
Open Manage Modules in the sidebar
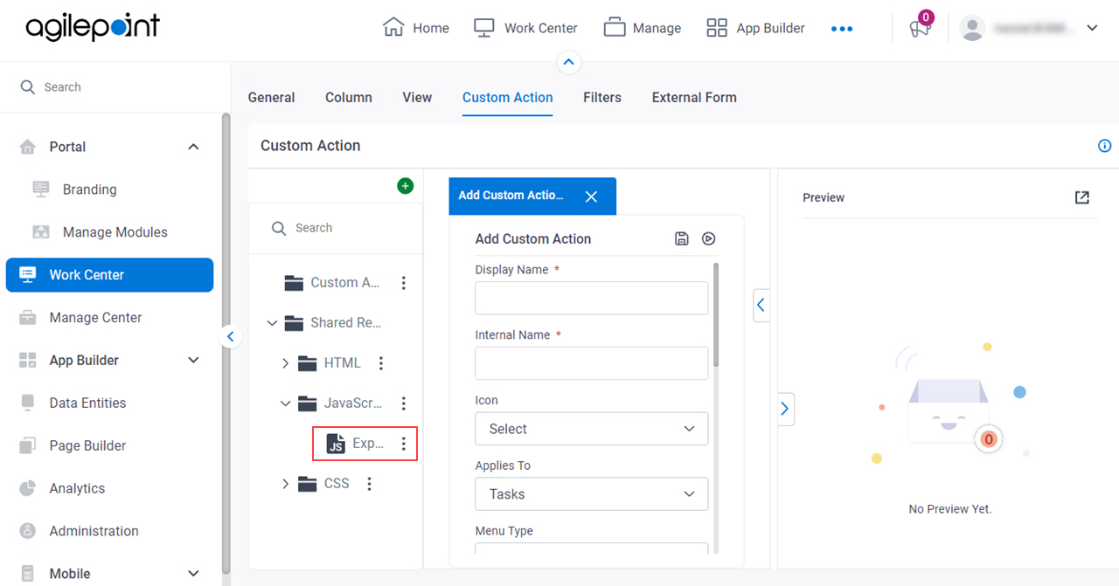tap(115, 232)
